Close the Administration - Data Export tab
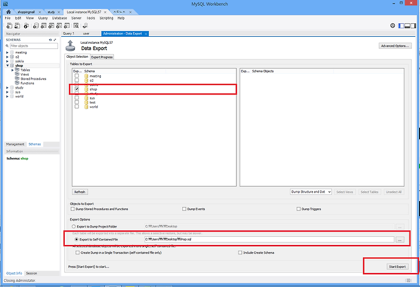This screenshot has width=420, height=287. click(146, 34)
